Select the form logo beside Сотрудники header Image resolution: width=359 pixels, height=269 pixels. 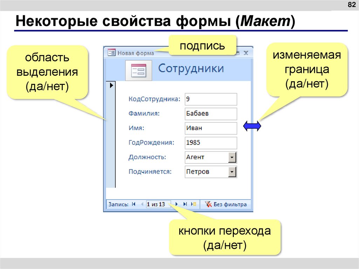138,70
